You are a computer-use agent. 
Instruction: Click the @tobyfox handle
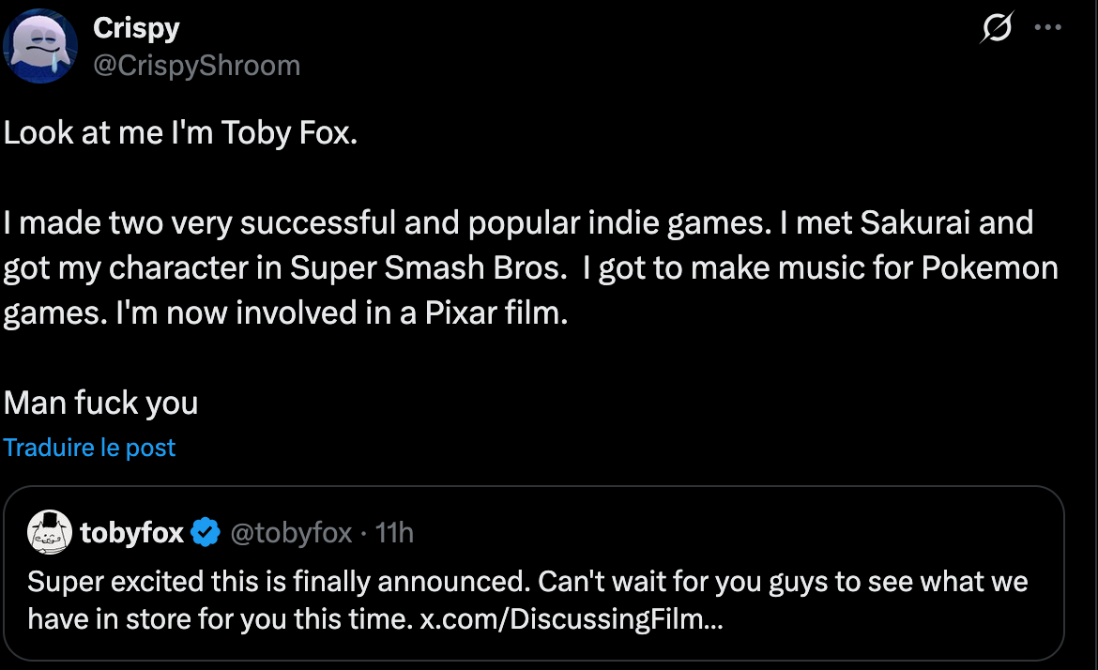(291, 533)
